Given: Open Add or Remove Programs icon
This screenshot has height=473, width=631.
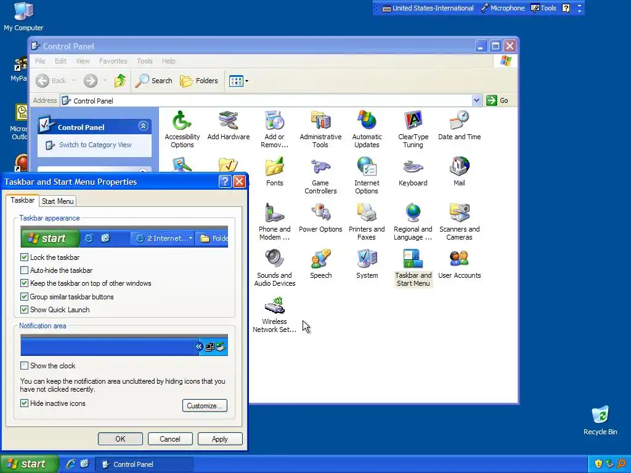Looking at the screenshot, I should pos(274,129).
